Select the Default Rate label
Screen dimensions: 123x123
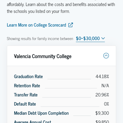pos(25,104)
